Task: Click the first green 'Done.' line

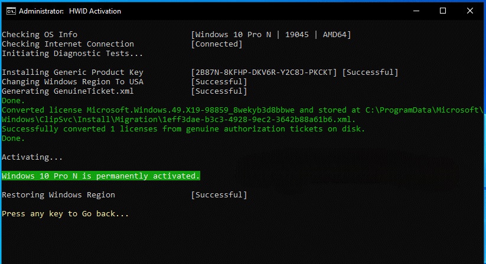Action: pos(13,100)
